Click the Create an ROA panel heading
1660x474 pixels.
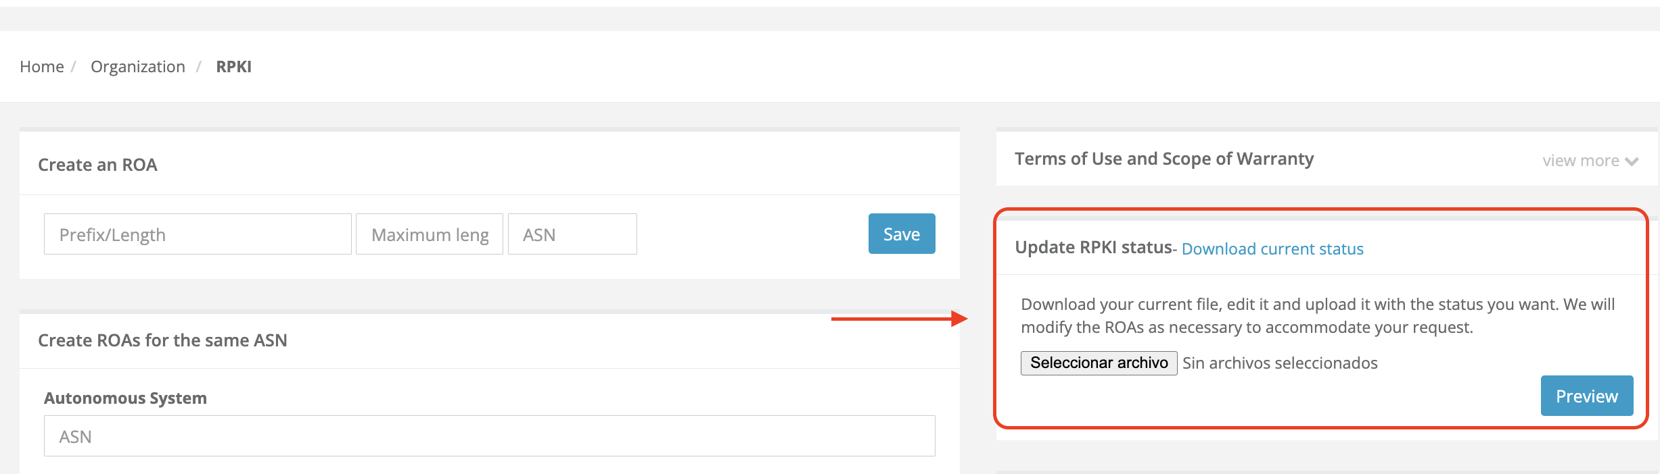point(97,165)
